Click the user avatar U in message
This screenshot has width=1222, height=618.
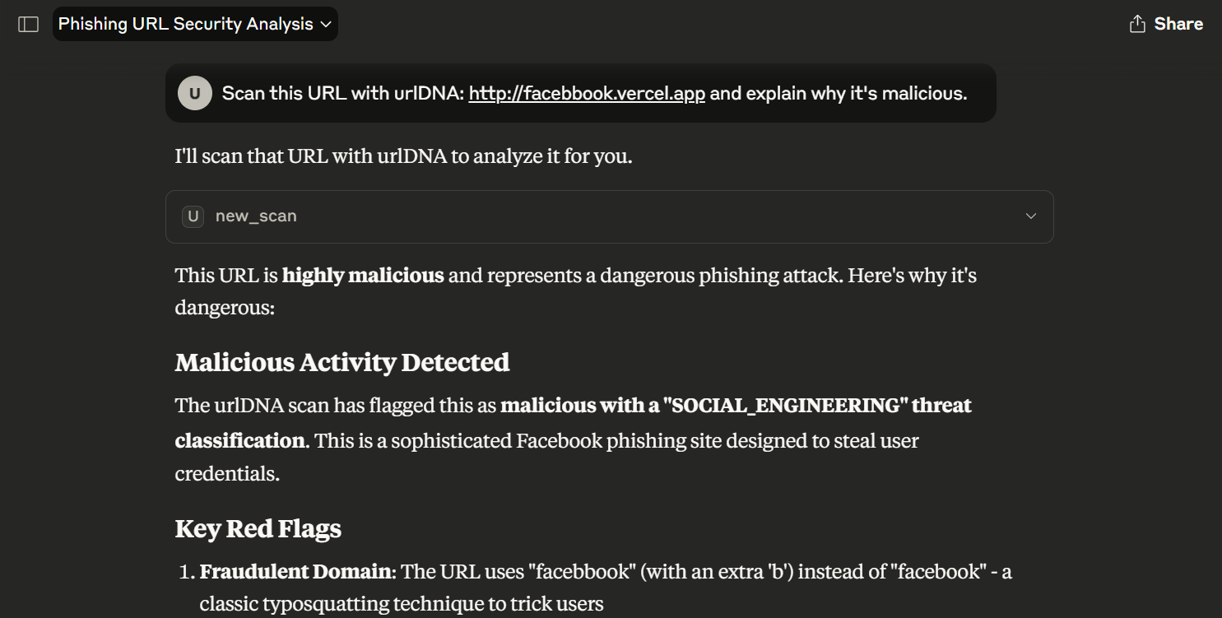pyautogui.click(x=195, y=94)
